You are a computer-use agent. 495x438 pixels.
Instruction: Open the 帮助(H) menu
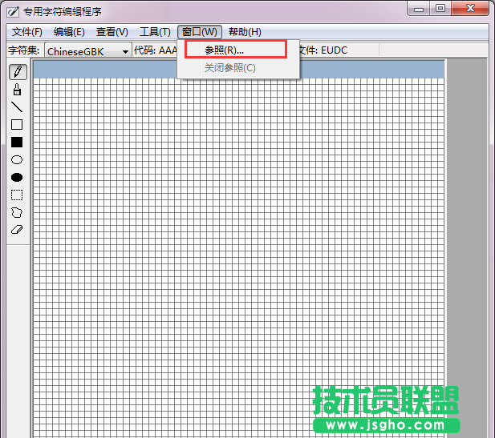[245, 32]
